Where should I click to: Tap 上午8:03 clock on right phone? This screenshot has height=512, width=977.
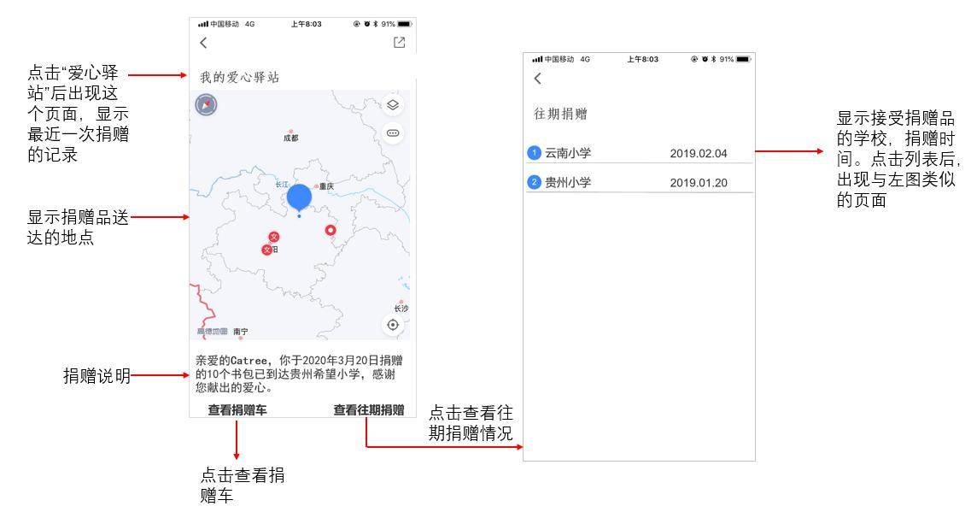642,59
